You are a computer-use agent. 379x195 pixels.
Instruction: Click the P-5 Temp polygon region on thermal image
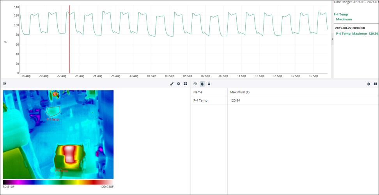[x=53, y=111]
